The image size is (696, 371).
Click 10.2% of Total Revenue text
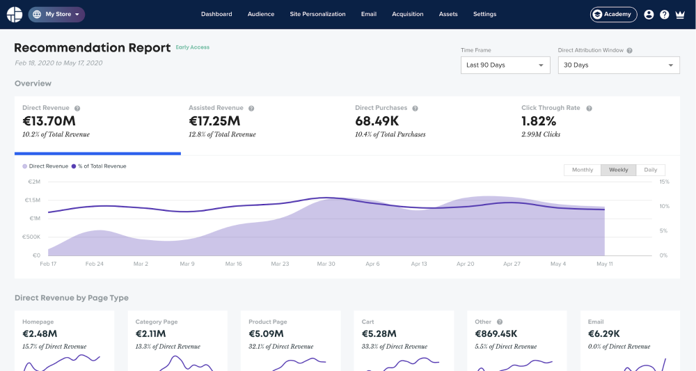click(x=56, y=134)
